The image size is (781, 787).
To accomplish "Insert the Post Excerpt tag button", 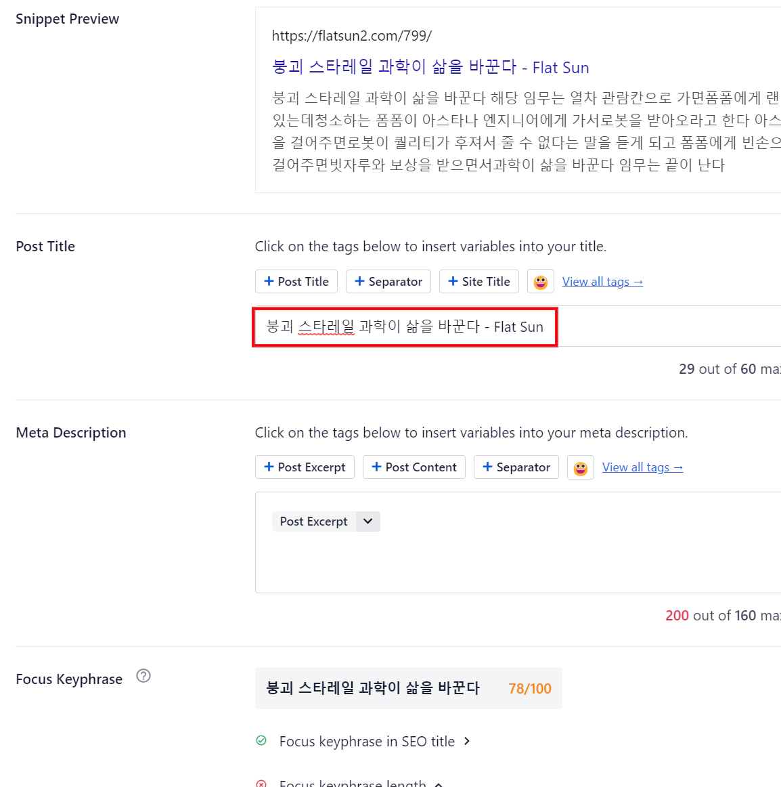I will [305, 467].
